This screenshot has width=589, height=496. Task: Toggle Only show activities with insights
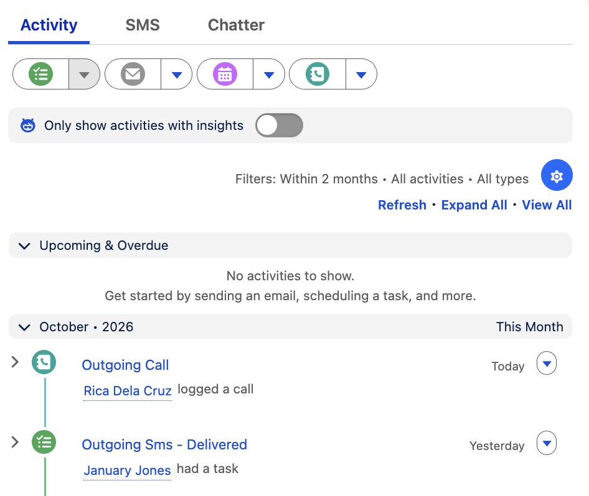point(279,125)
